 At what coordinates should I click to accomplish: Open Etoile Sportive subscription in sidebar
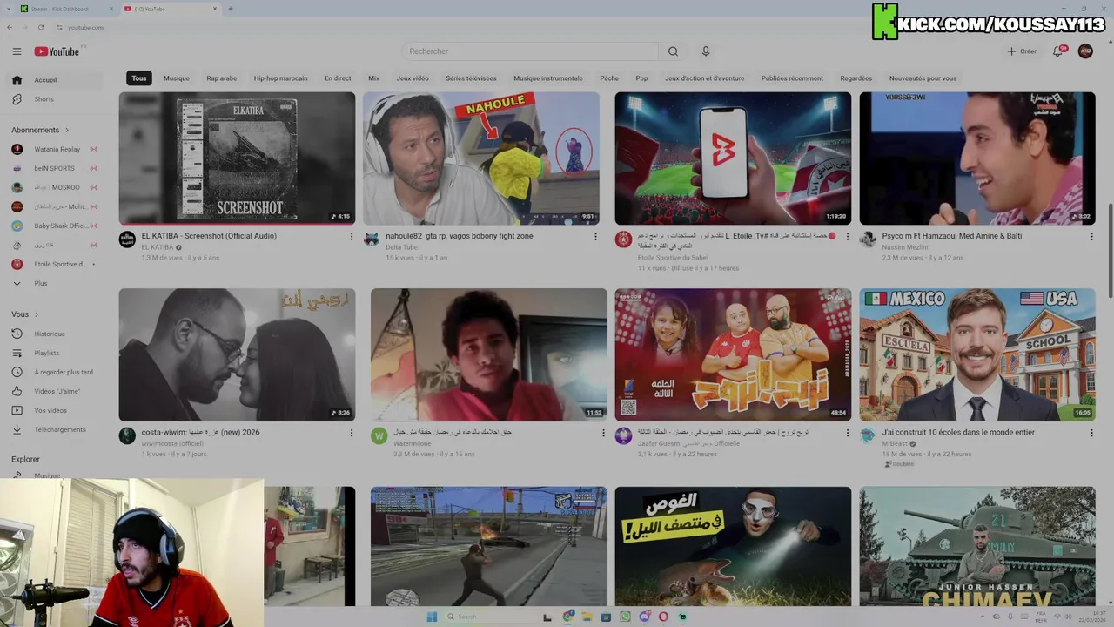(x=55, y=264)
